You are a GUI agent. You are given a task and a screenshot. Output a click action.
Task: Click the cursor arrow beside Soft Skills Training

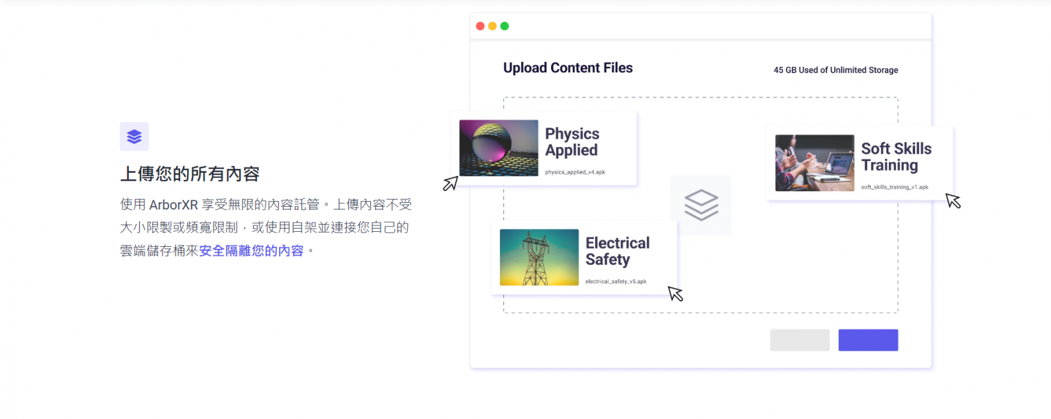(953, 200)
